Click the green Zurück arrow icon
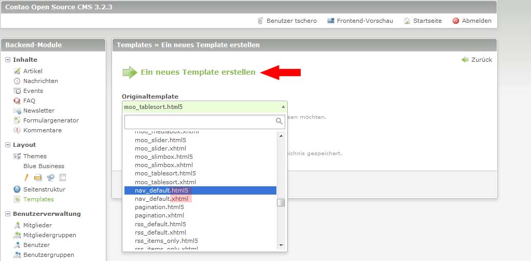Image resolution: width=531 pixels, height=261 pixels. (465, 60)
